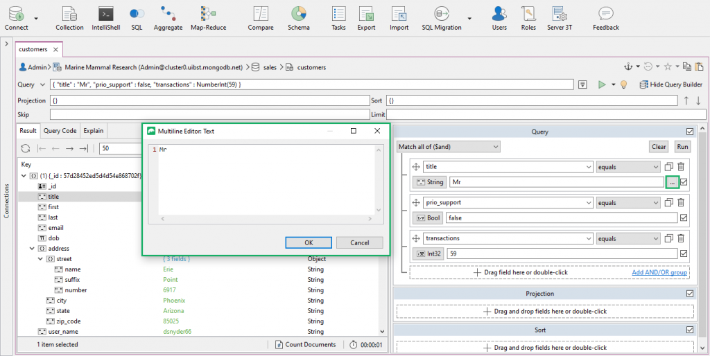Open the SQL Migration dropdown arrow
Viewport: 710px width, 356px height.
[469, 19]
